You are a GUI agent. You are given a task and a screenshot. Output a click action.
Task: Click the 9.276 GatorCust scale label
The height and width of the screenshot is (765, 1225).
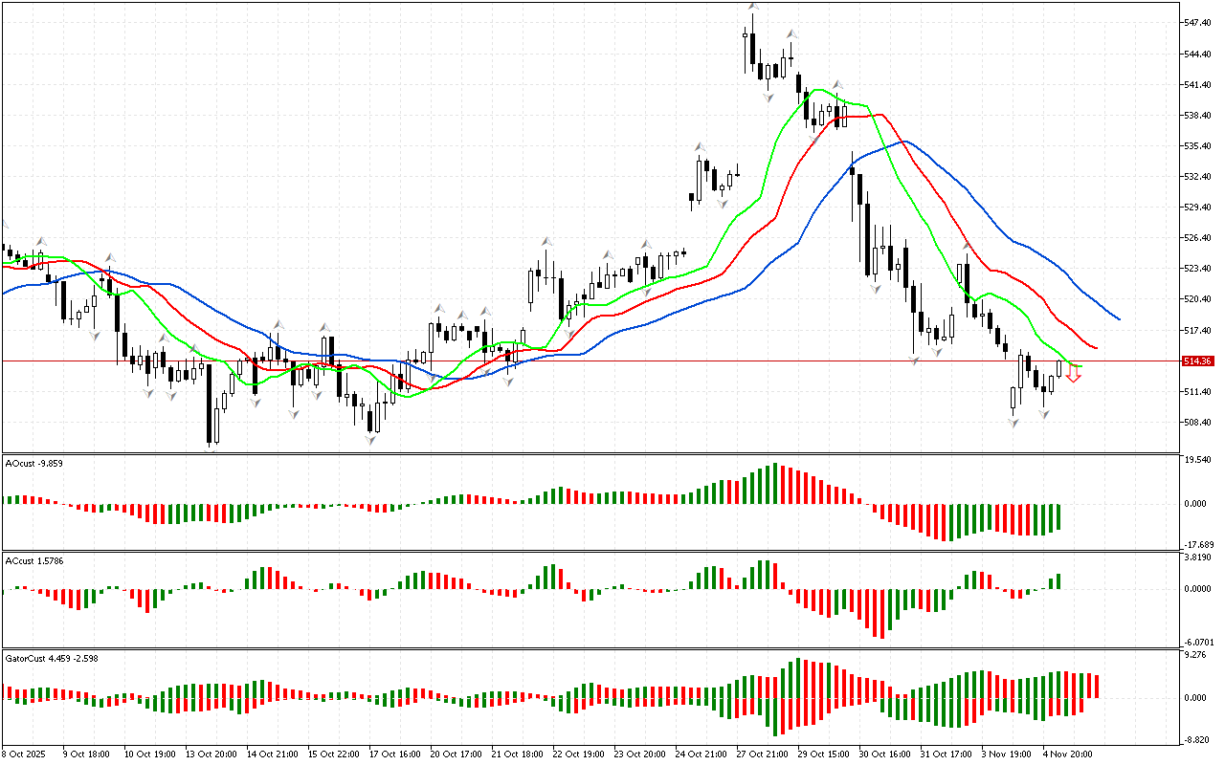[x=1197, y=656]
